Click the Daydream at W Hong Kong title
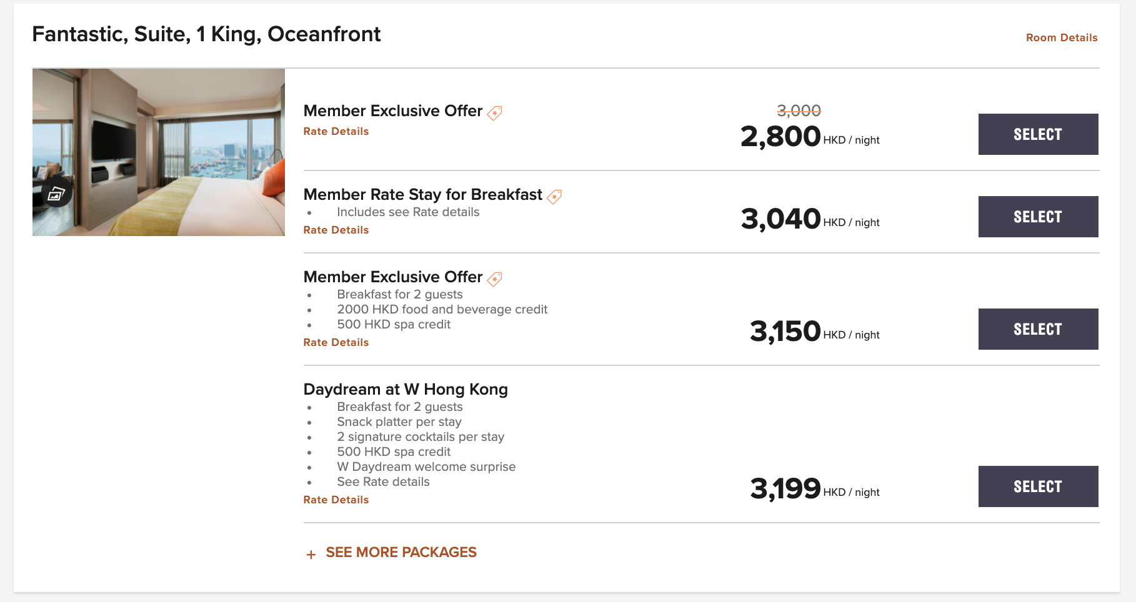 pos(406,389)
